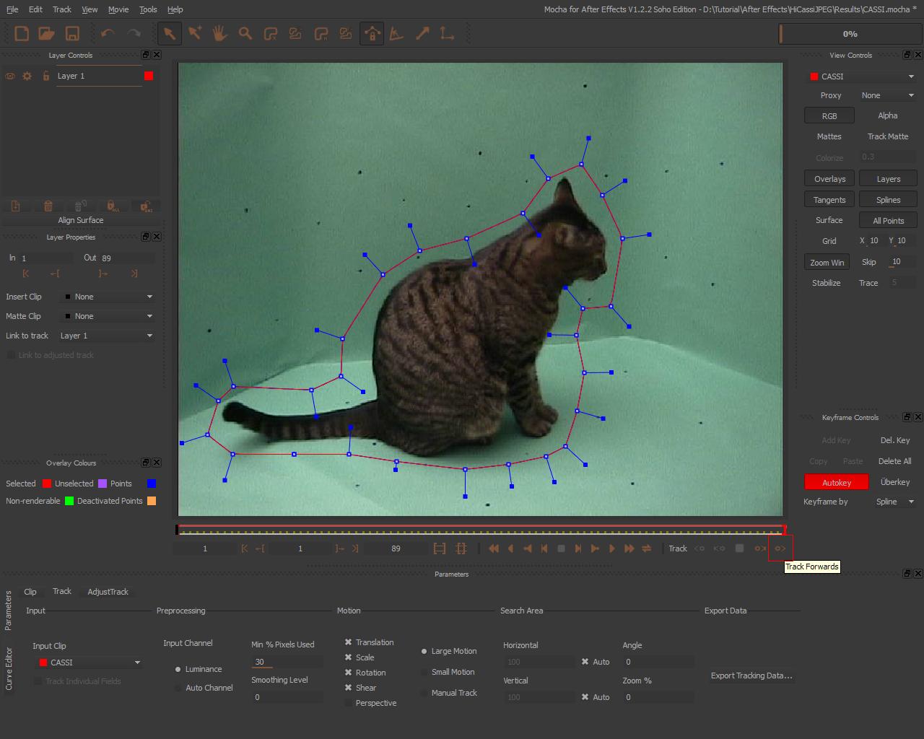Screen dimensions: 924x739
Task: Switch to the AdjustTrack tab
Action: click(108, 592)
